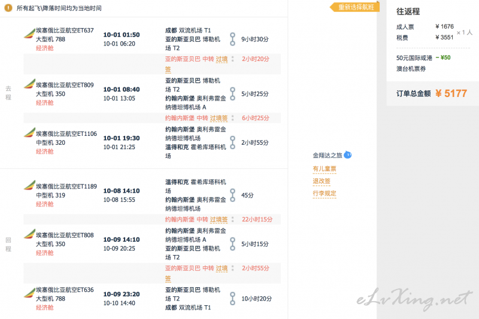This screenshot has width=479, height=319.
Task: Click the 50元国际或港澳台机票券 coupon label
Action: point(414,63)
